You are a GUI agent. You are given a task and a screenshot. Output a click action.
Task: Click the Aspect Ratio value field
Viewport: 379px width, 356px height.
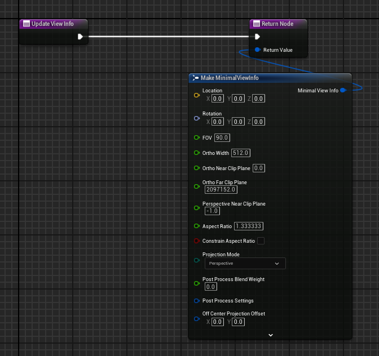(x=249, y=226)
